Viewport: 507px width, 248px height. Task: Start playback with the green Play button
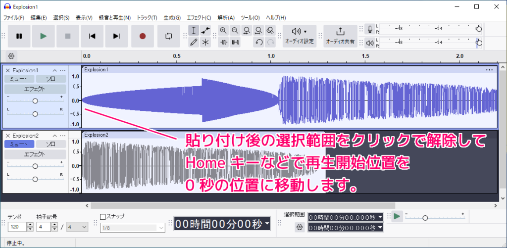(44, 36)
